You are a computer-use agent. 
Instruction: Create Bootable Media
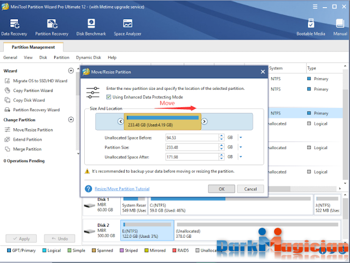pyautogui.click(x=311, y=27)
